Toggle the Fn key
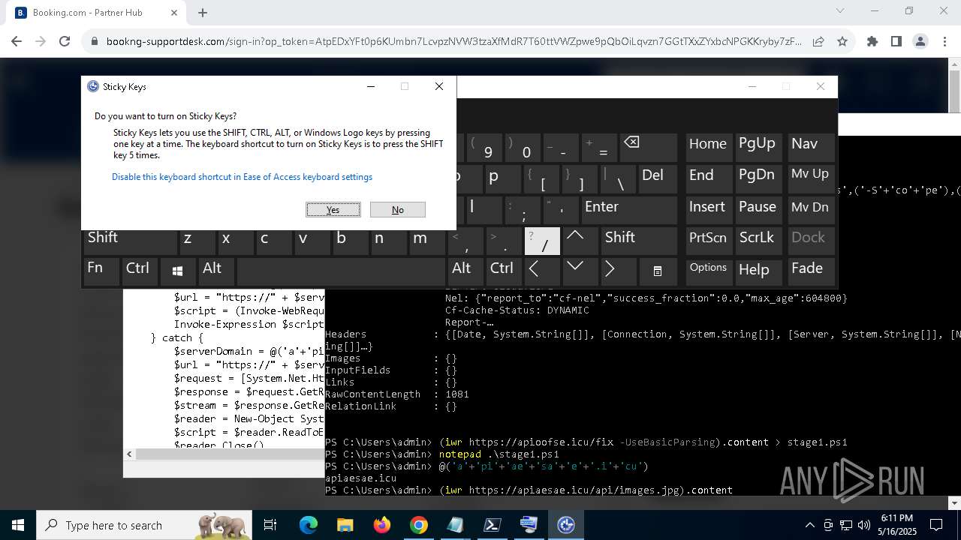 [x=101, y=271]
